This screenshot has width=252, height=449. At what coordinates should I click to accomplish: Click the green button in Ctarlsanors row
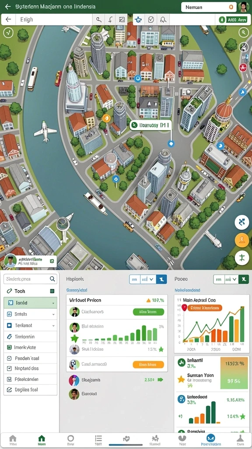(x=149, y=312)
